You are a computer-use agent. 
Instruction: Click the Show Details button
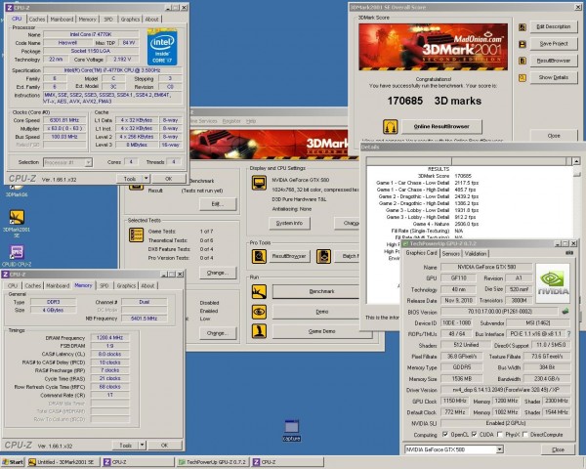(x=554, y=77)
